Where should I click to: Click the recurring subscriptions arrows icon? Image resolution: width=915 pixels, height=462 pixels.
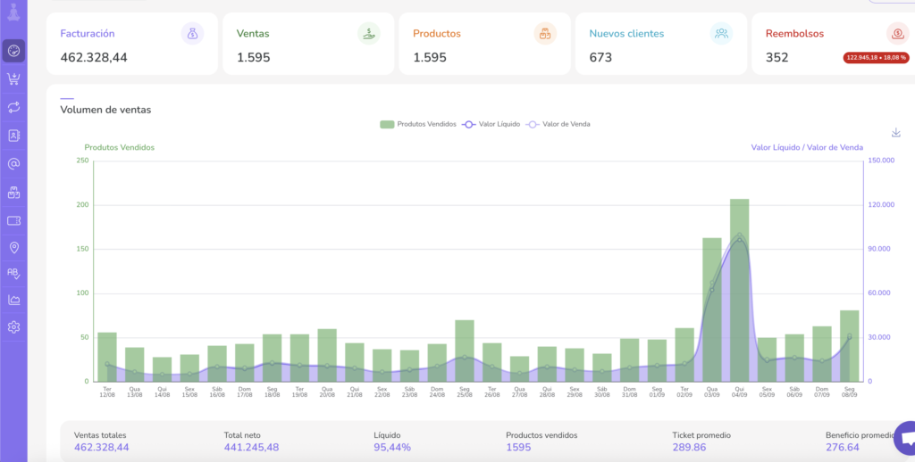13,107
